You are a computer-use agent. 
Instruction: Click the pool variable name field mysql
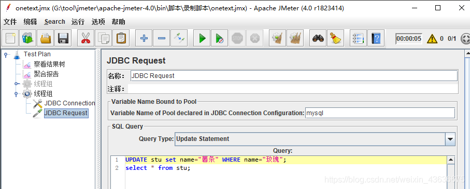pyautogui.click(x=380, y=113)
